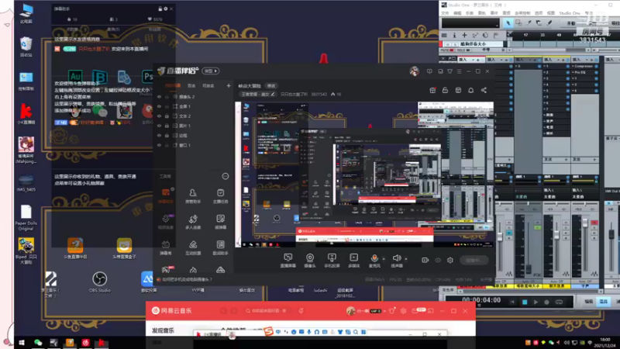The height and width of the screenshot is (349, 620).
Task: Open the Pro EQ insert dropdown in Studio One mixer
Action: click(x=573, y=72)
